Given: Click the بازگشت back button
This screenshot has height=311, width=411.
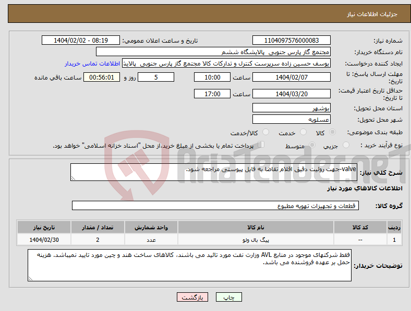Looking at the screenshot, I should click(192, 297).
